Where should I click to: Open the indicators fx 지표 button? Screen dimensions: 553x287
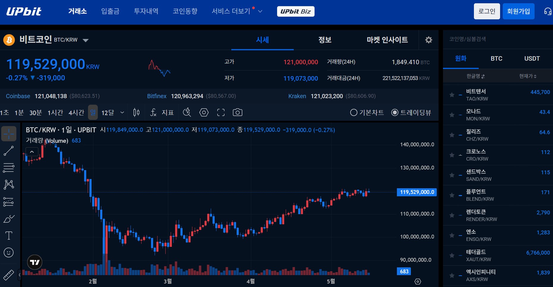(162, 112)
